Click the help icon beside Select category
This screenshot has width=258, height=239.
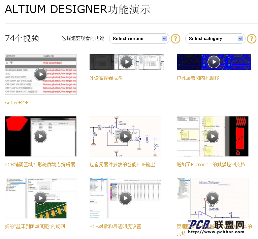pos(252,39)
